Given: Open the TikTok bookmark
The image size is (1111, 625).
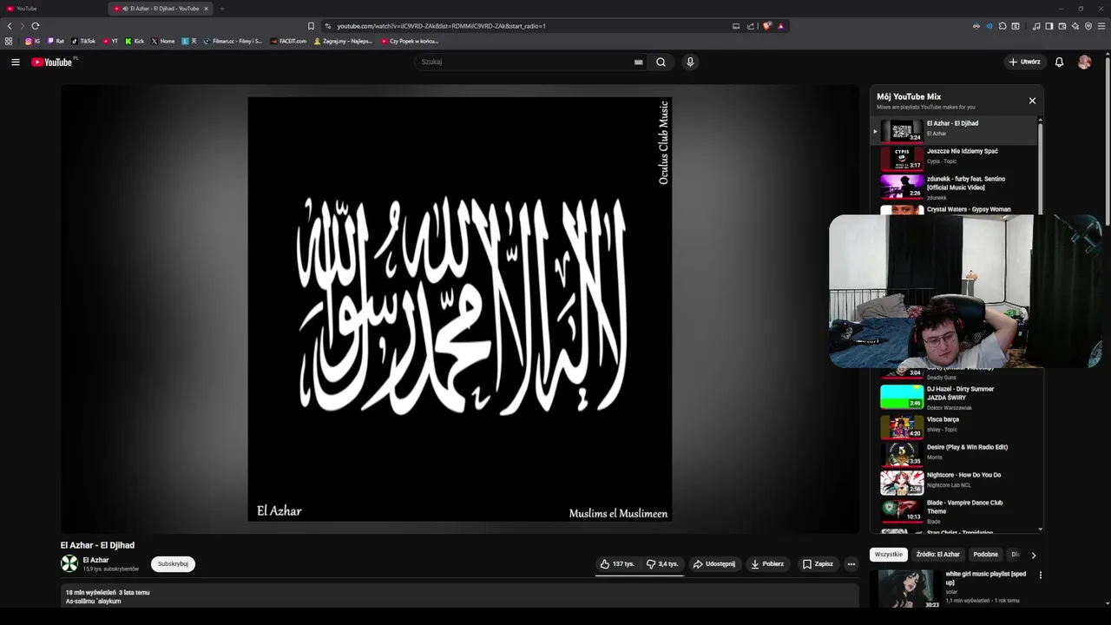Looking at the screenshot, I should [83, 41].
